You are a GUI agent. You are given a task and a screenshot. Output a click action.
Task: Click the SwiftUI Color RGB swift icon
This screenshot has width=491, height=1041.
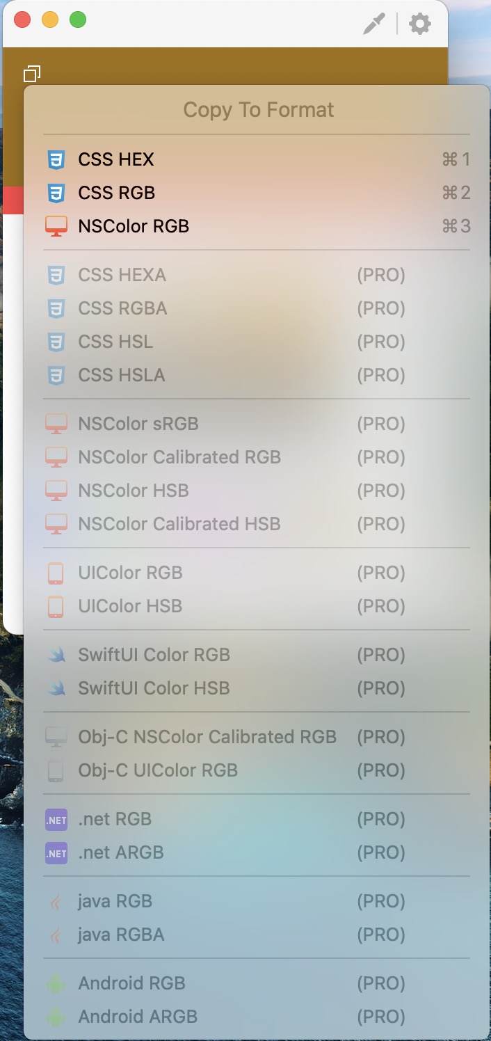coord(56,655)
